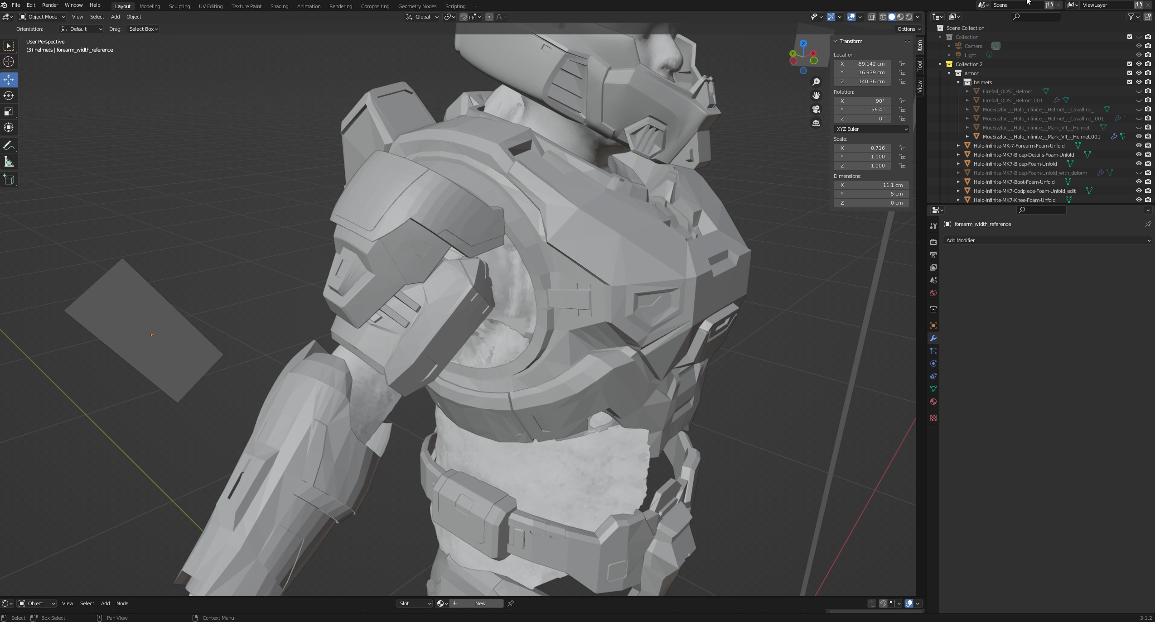
Task: Disable render for Halo-Infinite-MK7-Knee-Foam-Unfold
Action: click(1148, 200)
